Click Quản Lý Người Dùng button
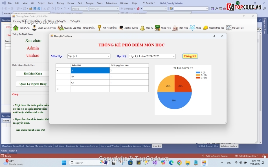Image resolution: width=268 pixels, height=167 pixels. (33, 84)
